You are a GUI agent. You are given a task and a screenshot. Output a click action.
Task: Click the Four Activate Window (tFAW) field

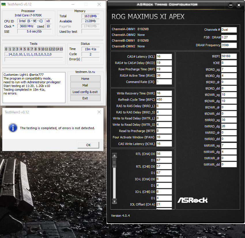[164, 137]
